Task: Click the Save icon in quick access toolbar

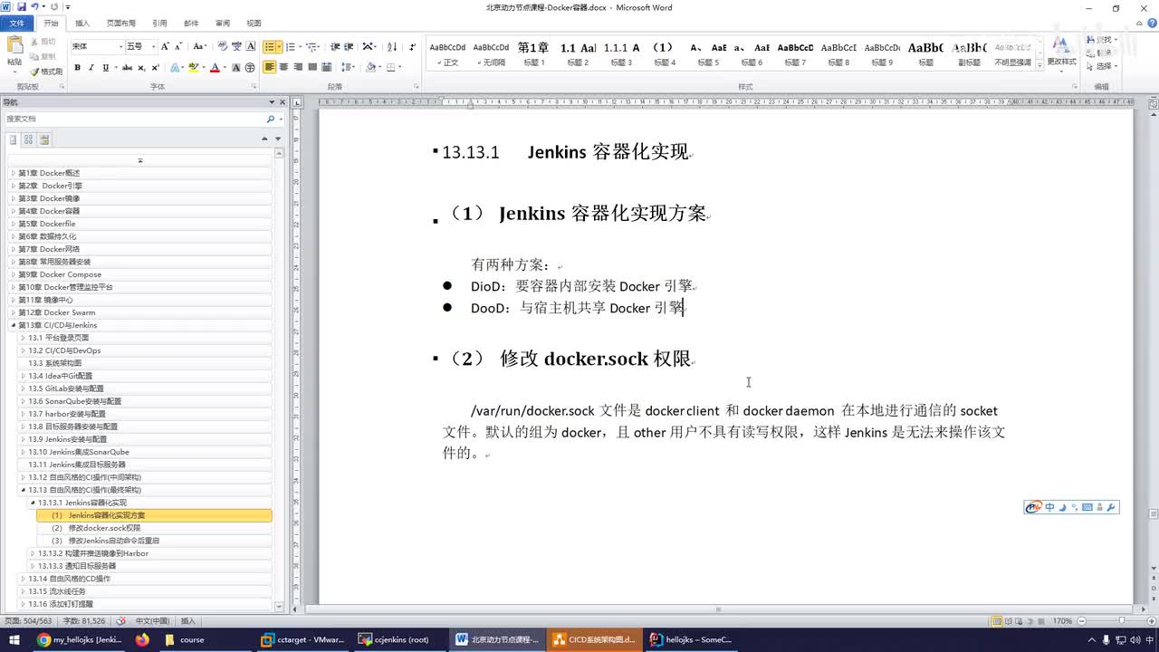Action: click(x=20, y=7)
